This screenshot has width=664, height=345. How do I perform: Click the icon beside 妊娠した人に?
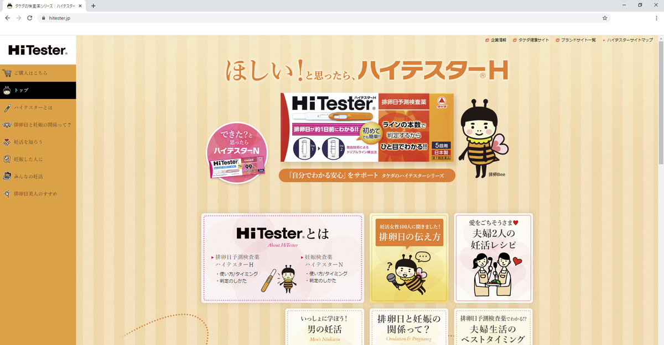pyautogui.click(x=7, y=159)
